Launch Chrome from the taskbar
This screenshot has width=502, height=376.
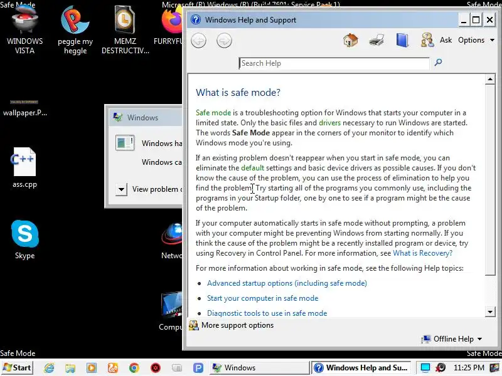click(134, 368)
